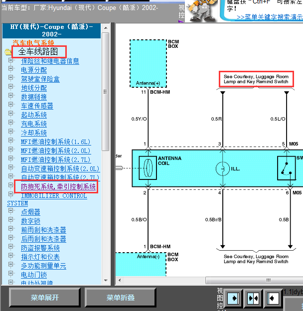Open the 防盗报警系统 link
Image resolution: width=303 pixels, height=311 pixels.
click(40, 248)
